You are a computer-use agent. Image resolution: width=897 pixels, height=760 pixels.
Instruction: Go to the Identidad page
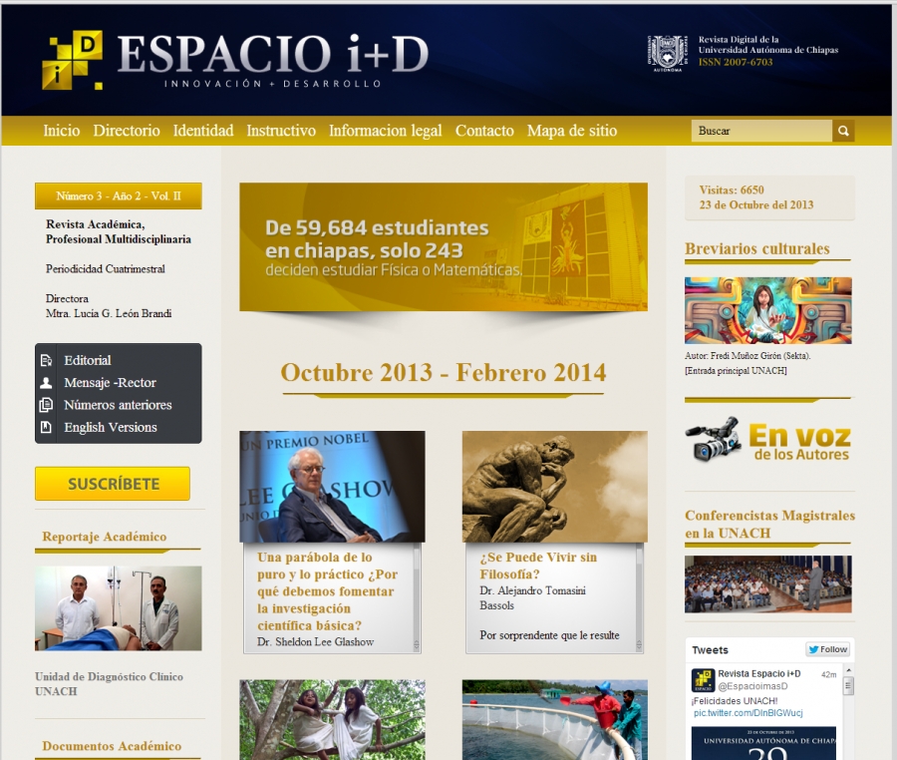tap(203, 131)
